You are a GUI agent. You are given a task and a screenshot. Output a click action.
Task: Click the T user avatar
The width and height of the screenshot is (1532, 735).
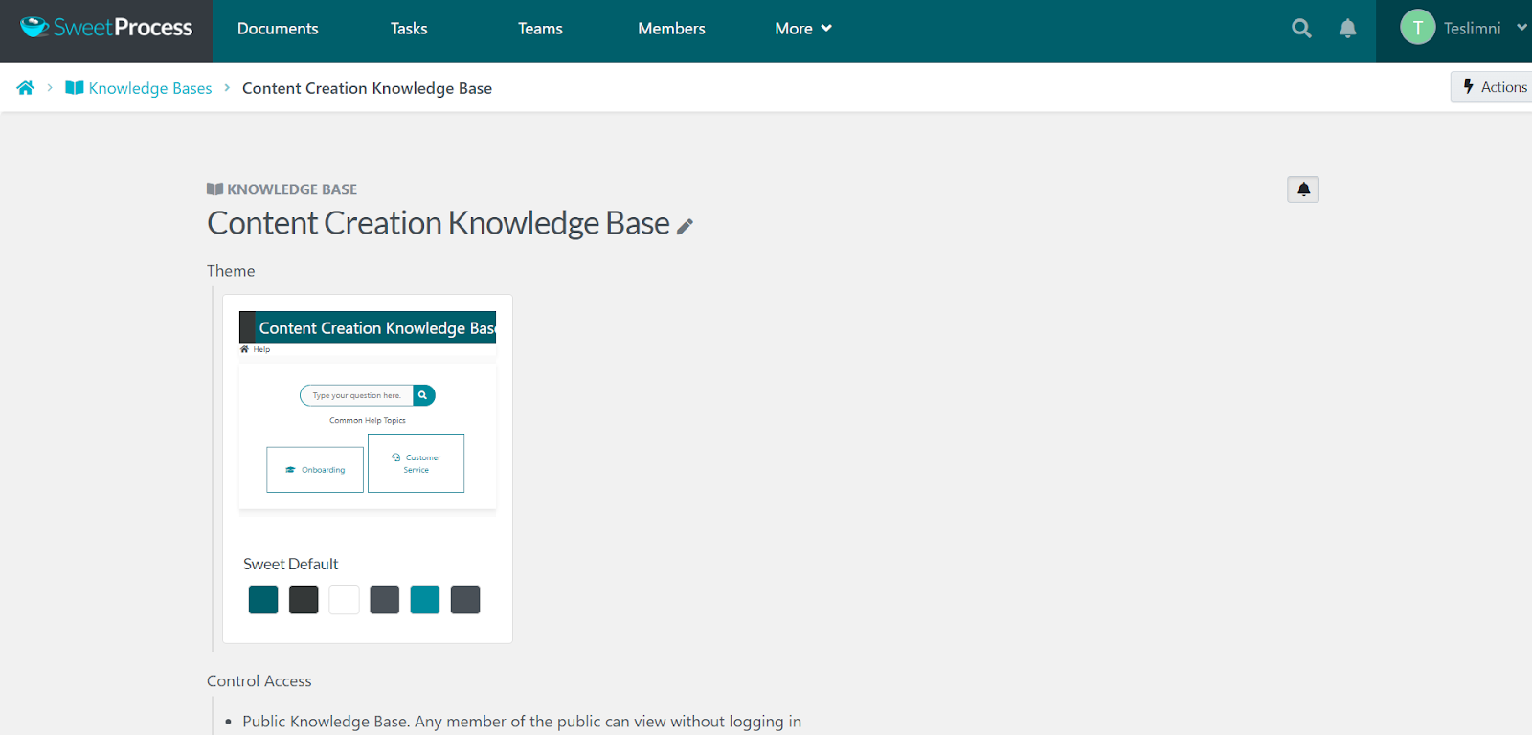click(x=1417, y=28)
